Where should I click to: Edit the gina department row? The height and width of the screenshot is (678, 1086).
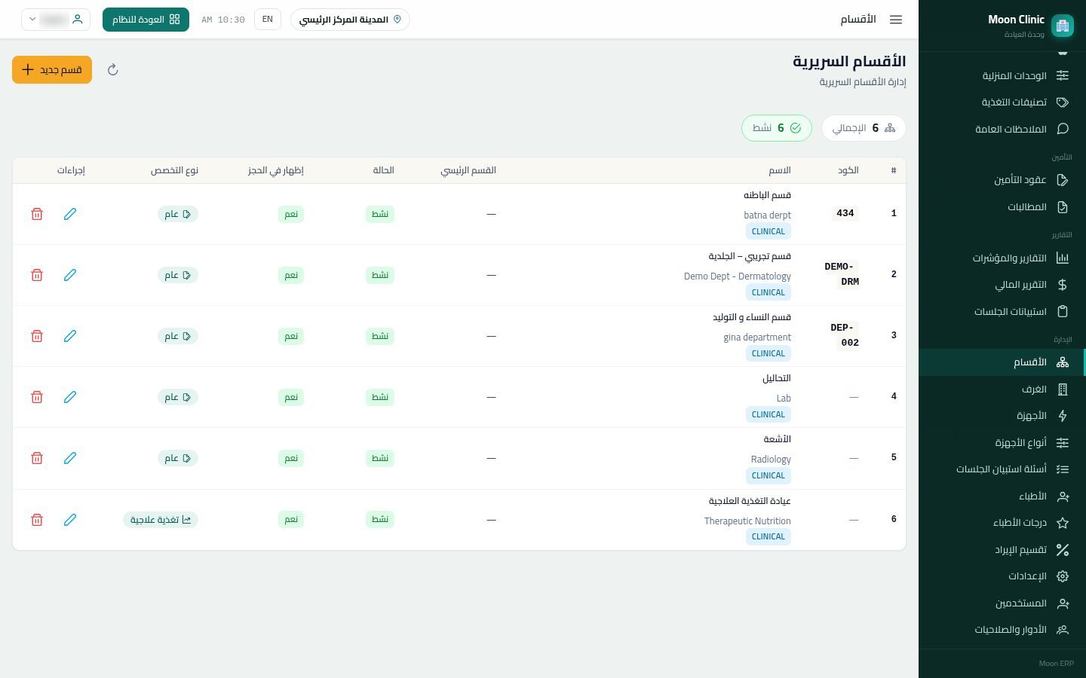70,336
